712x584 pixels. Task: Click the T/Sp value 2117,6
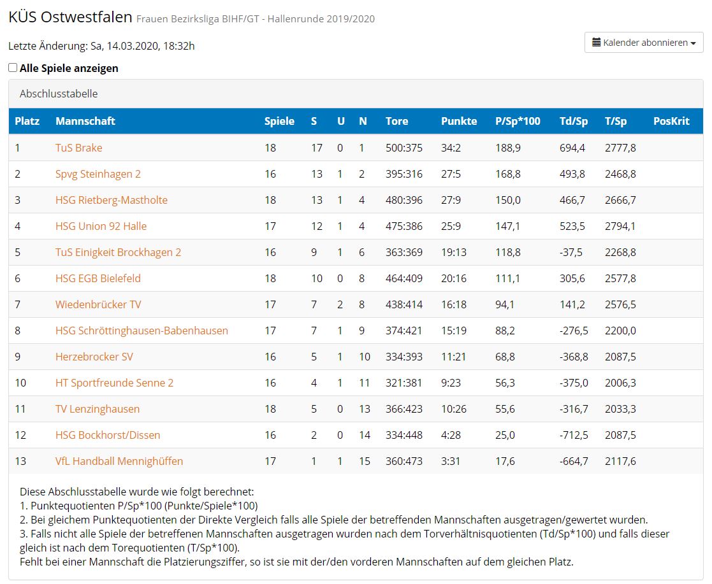(x=620, y=462)
